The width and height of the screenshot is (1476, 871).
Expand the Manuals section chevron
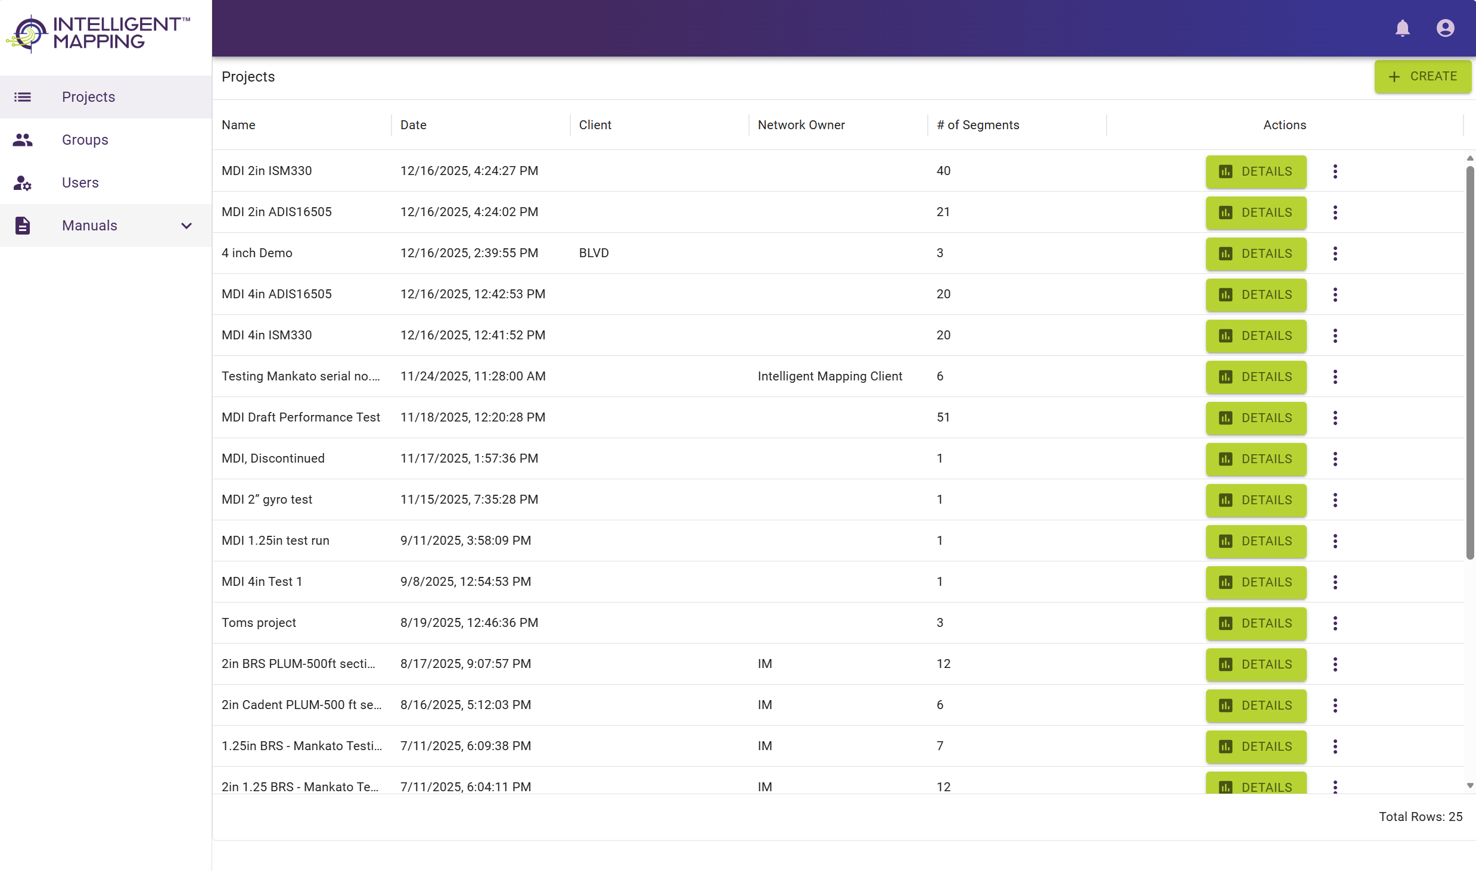[x=186, y=226]
